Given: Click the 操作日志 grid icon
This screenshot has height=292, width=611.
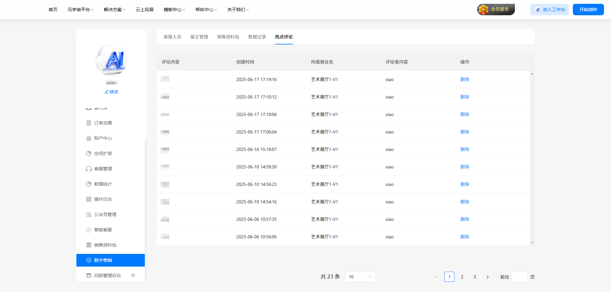Looking at the screenshot, I should point(89,199).
